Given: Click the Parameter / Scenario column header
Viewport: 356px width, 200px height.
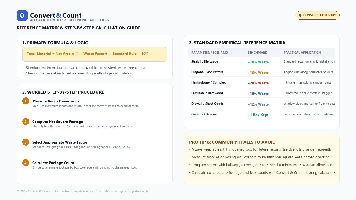Looking at the screenshot, I should [209, 52].
